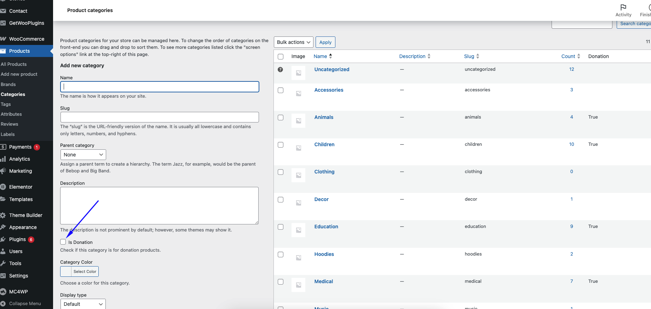Image resolution: width=651 pixels, height=309 pixels.
Task: Click the Marketing megaphone icon
Action: 3,171
